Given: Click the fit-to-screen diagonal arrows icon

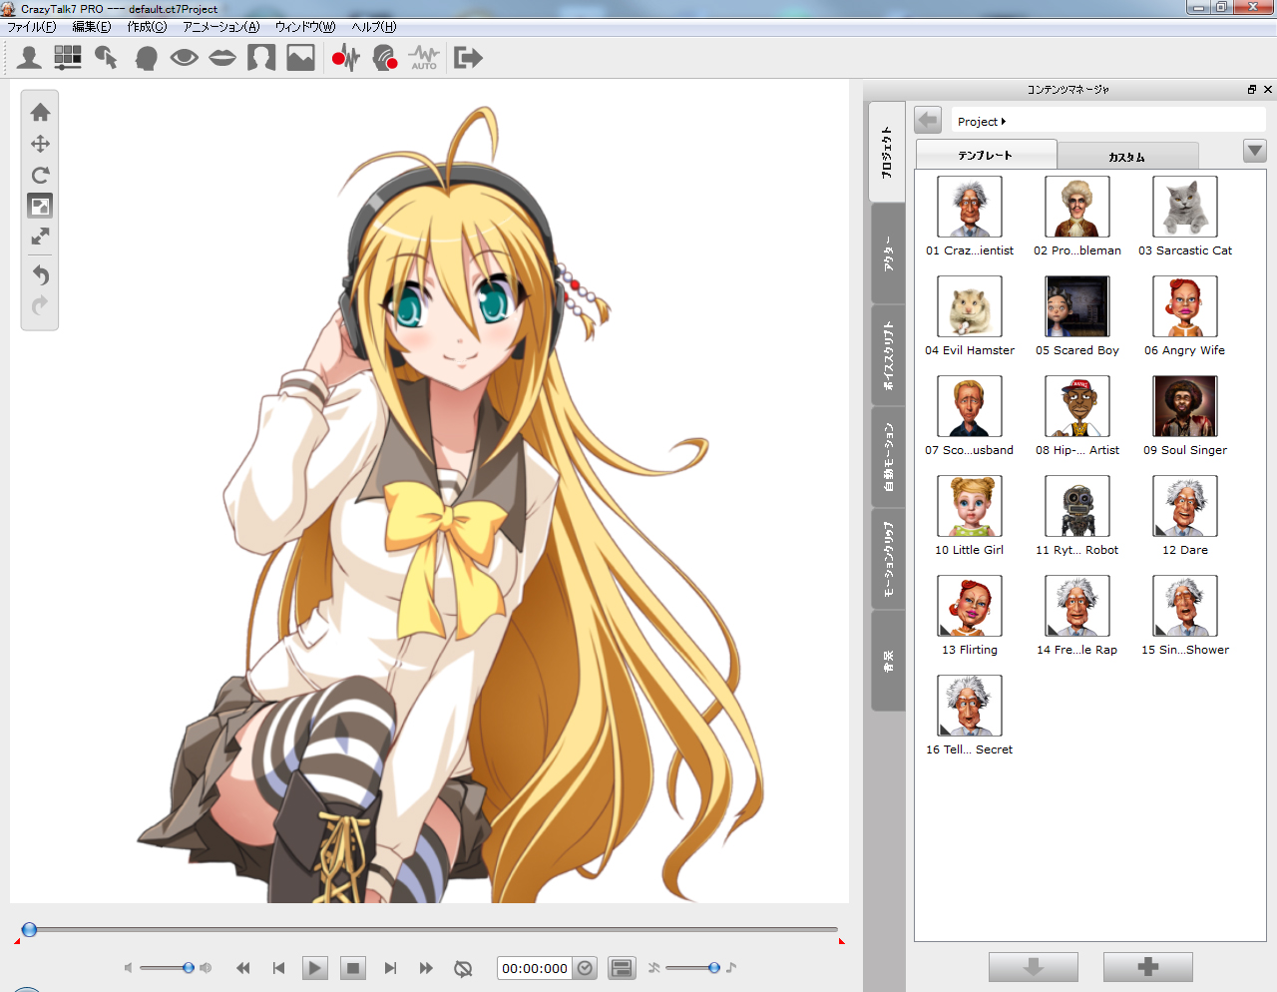Looking at the screenshot, I should (41, 237).
